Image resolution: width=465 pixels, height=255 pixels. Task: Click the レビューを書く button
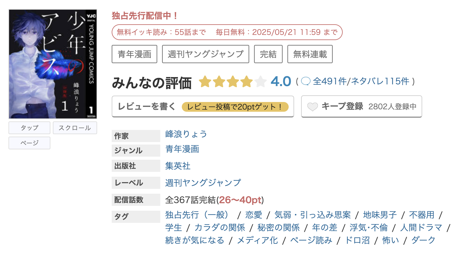point(147,106)
